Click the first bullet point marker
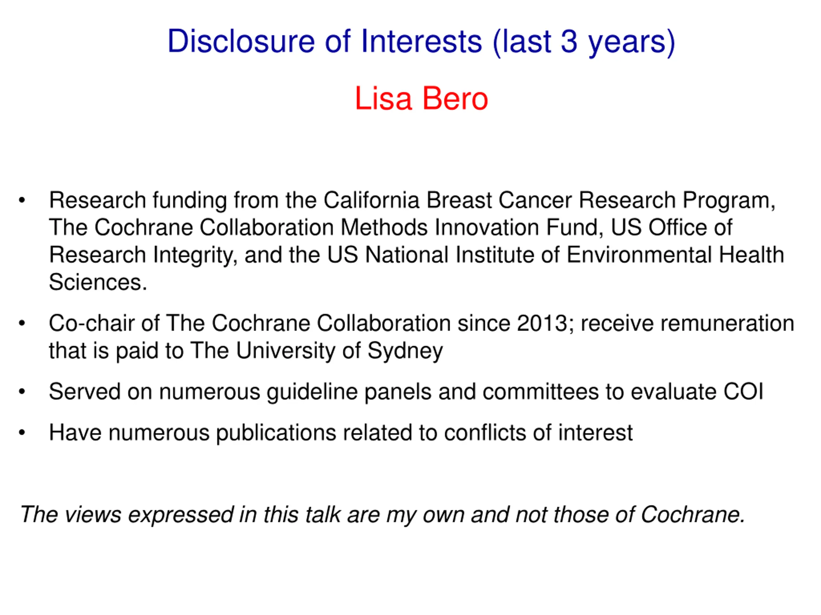This screenshot has height=615, width=821. click(x=22, y=200)
